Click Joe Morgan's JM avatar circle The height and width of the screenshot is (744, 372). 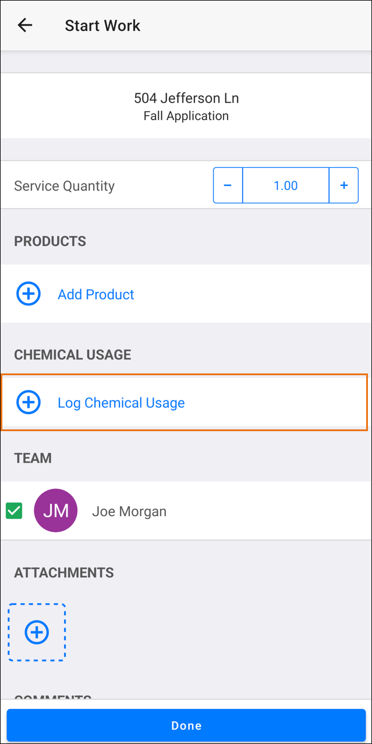coord(55,510)
